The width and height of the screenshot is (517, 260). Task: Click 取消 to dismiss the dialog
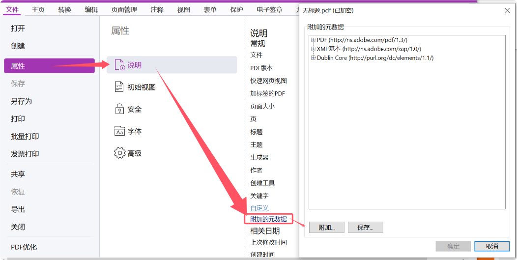tap(491, 246)
